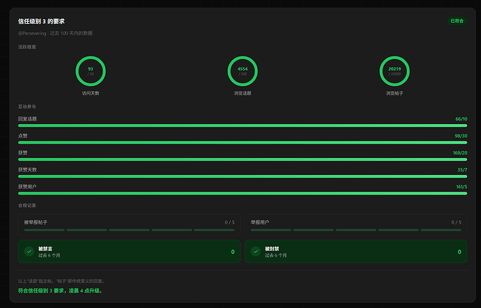Image resolution: width=481 pixels, height=308 pixels.
Task: Click the 169/20 value
Action: pyautogui.click(x=460, y=153)
